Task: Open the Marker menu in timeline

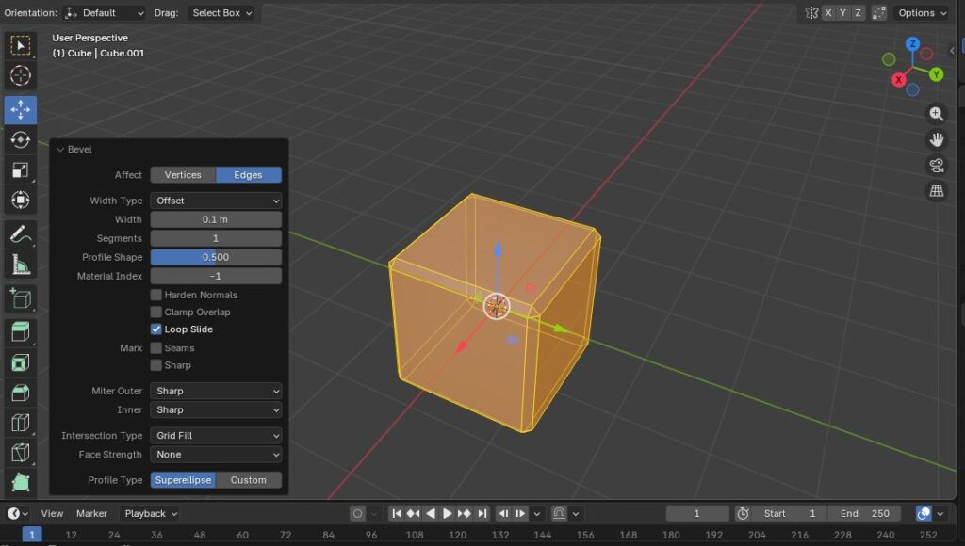Action: (91, 513)
